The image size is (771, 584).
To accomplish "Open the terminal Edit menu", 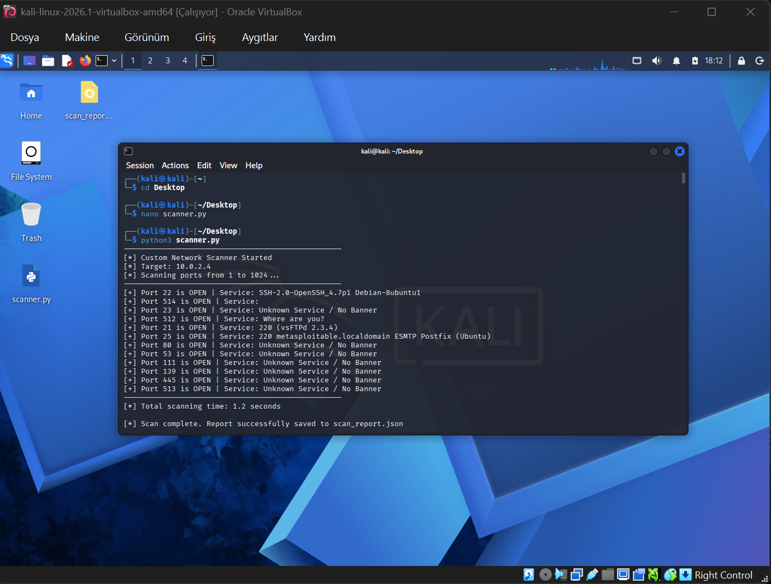I will click(x=204, y=166).
